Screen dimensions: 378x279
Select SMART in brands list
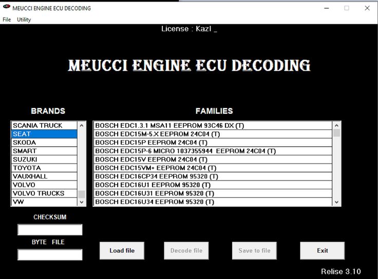click(44, 151)
